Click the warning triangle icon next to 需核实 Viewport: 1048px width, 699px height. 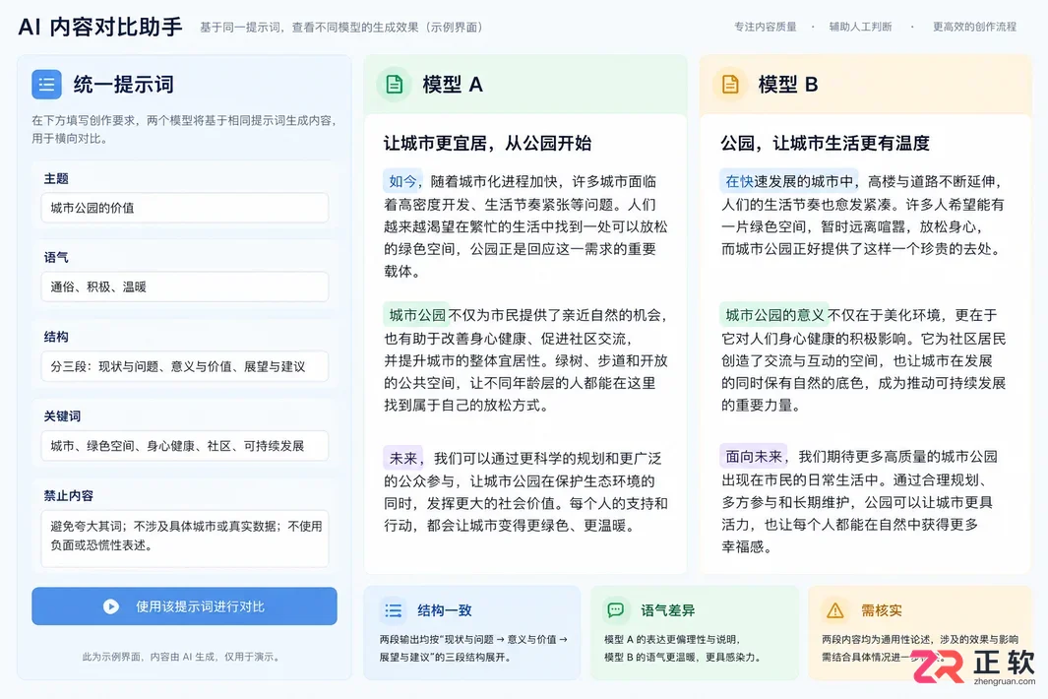pos(835,610)
